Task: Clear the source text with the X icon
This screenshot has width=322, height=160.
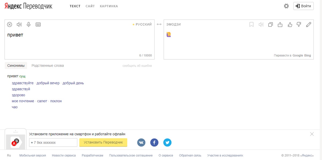Action: coord(9,25)
